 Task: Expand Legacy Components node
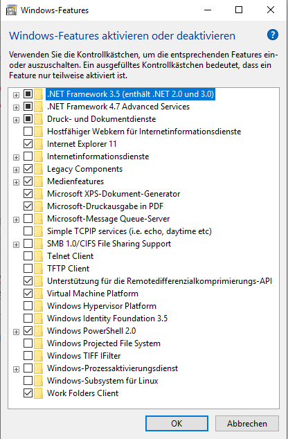(16, 170)
